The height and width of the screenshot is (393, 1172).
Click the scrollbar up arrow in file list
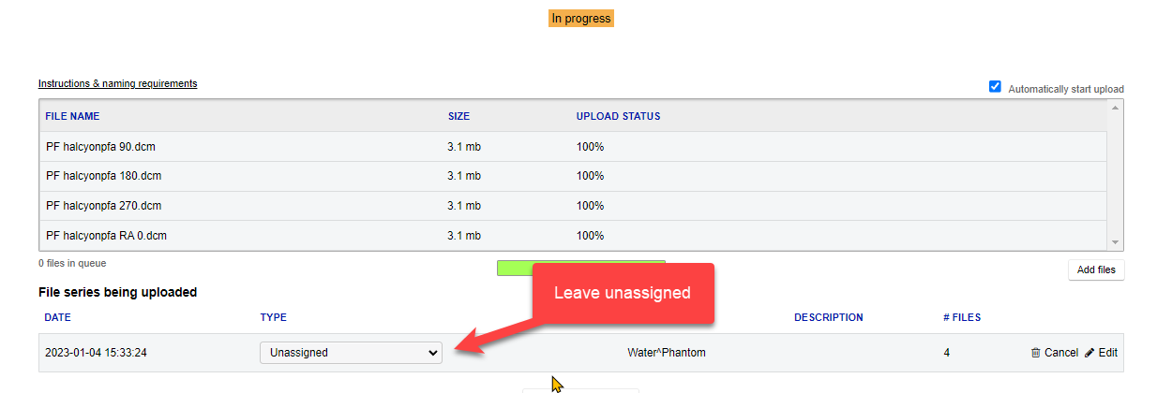[1115, 108]
